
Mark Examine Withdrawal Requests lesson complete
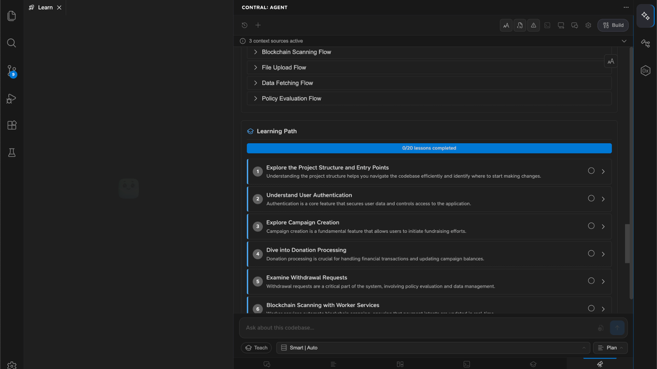(x=591, y=280)
